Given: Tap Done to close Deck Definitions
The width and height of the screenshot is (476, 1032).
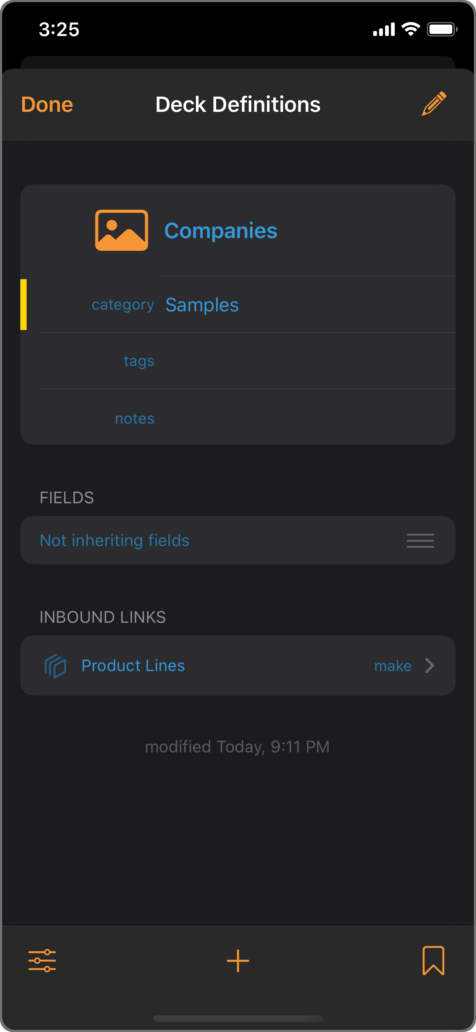Looking at the screenshot, I should (47, 104).
